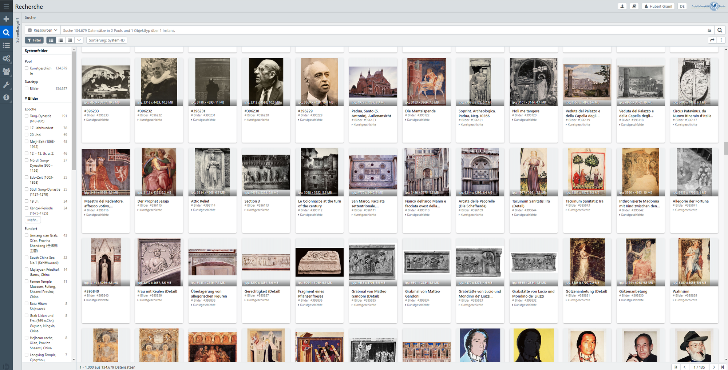Open the Götzenanbetung (Detail) record title
728x370 pixels.
tap(586, 291)
